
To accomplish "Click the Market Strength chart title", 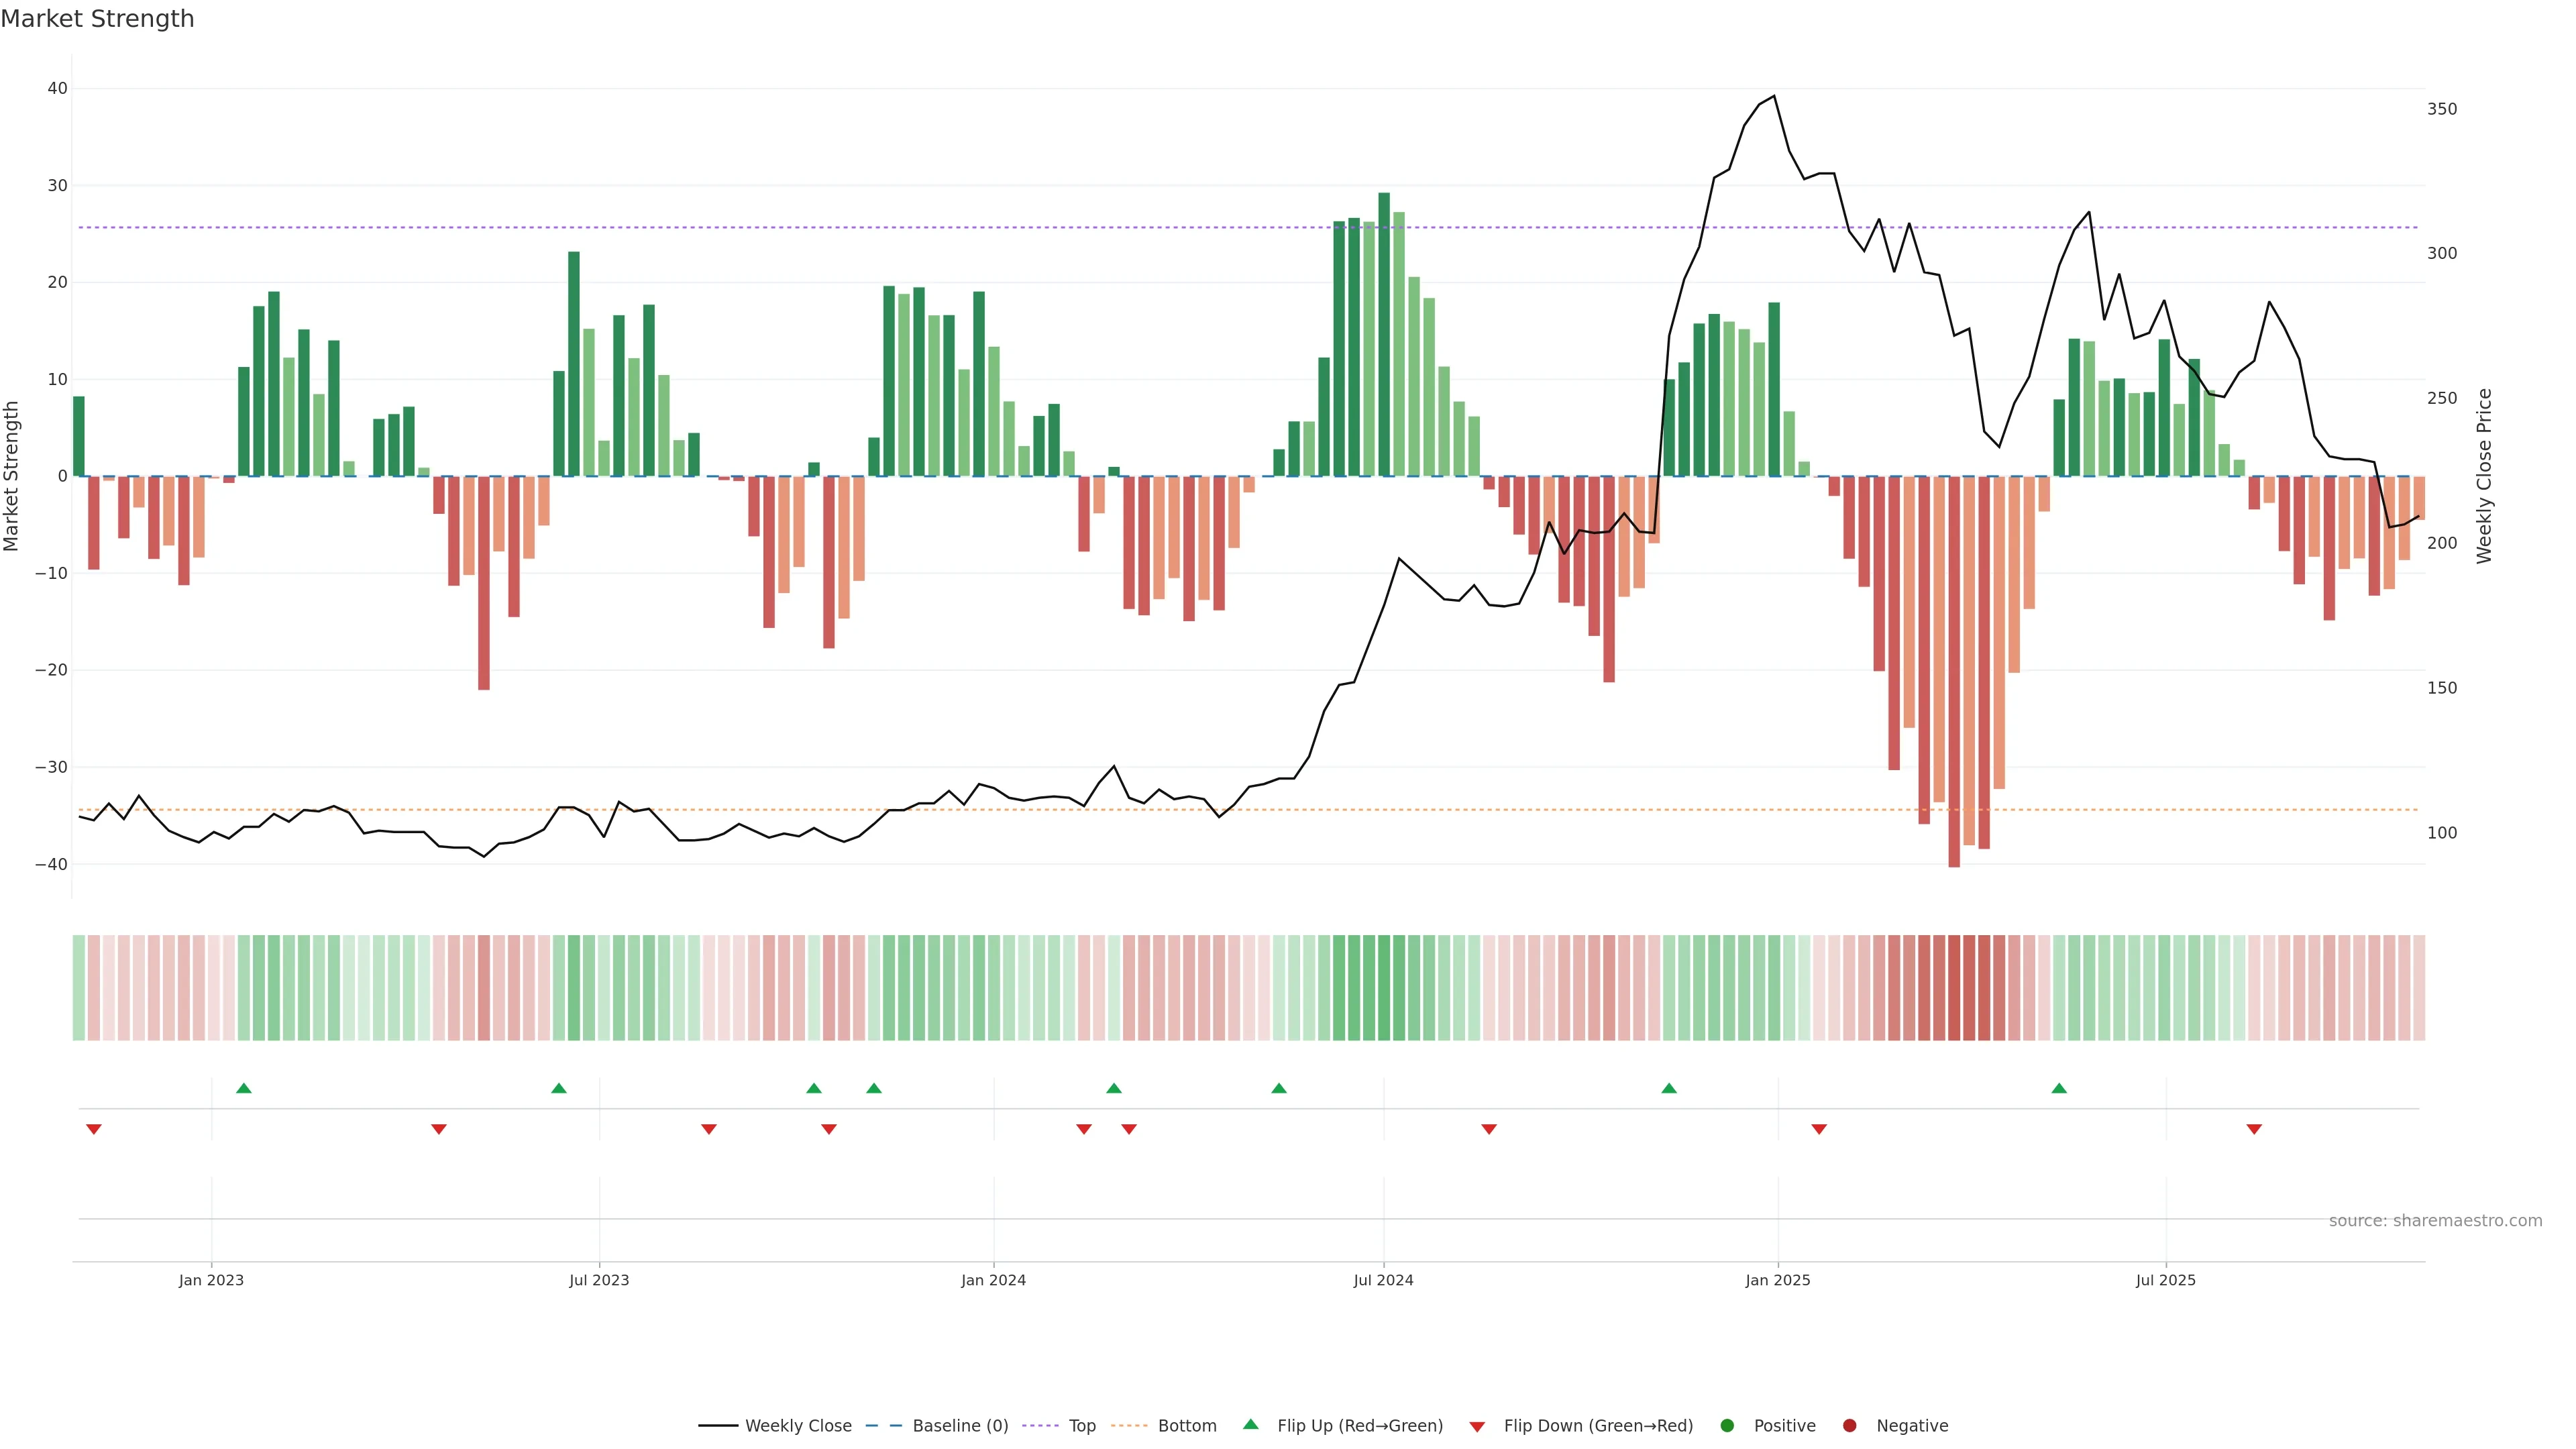I will click(97, 19).
